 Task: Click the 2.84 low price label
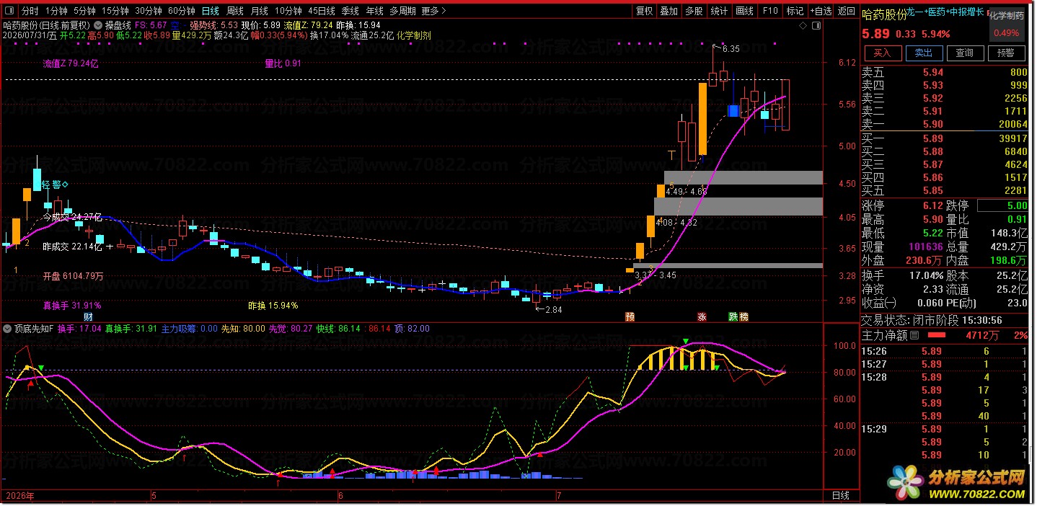(553, 310)
